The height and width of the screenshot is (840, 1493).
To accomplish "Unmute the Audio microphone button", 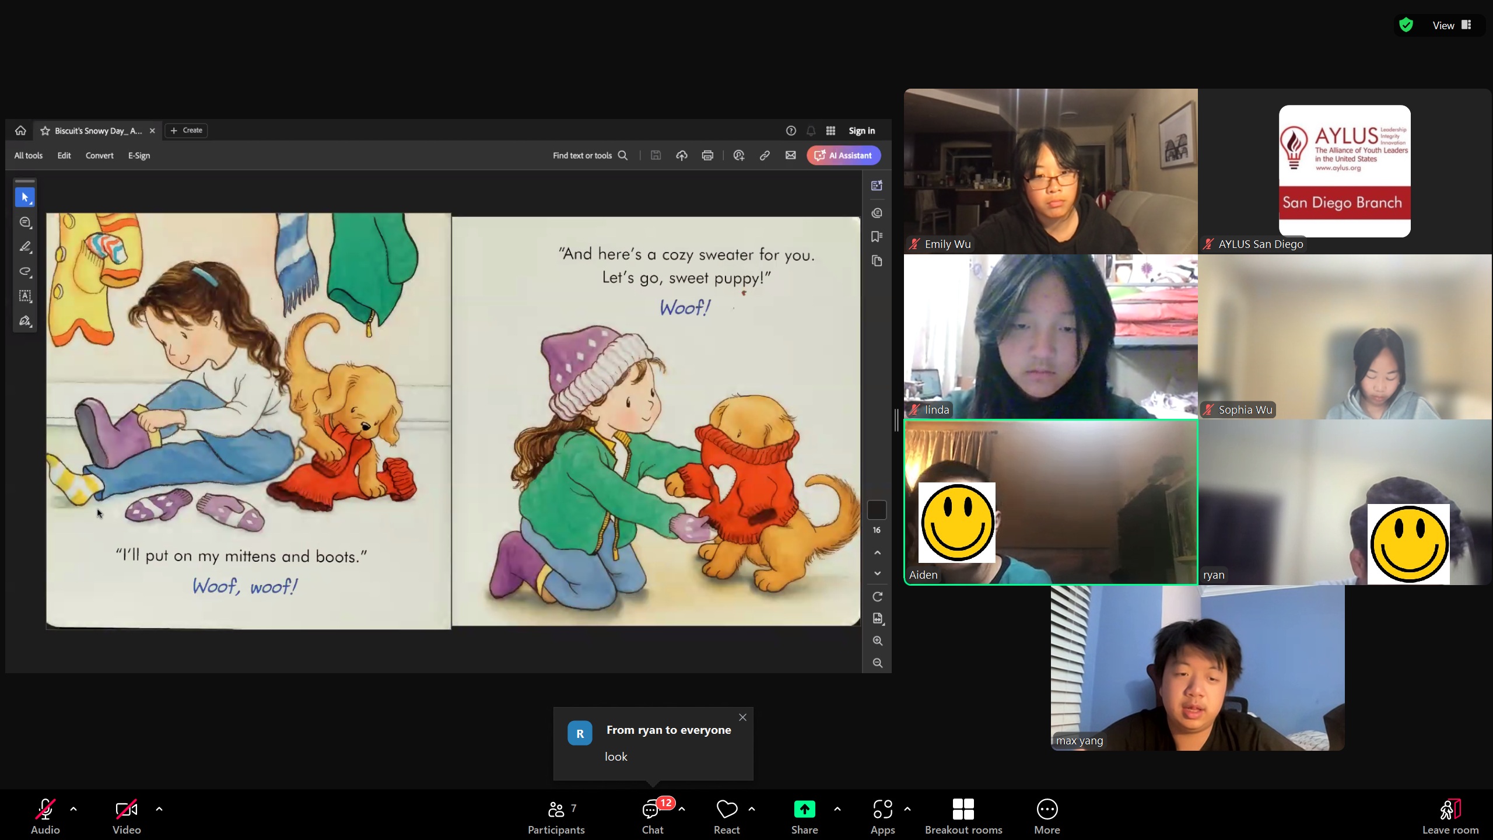I will pos(45,816).
